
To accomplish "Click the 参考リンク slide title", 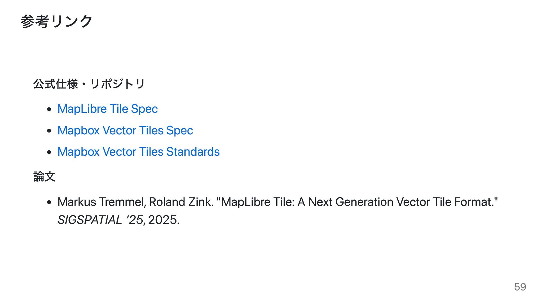I will [x=56, y=21].
